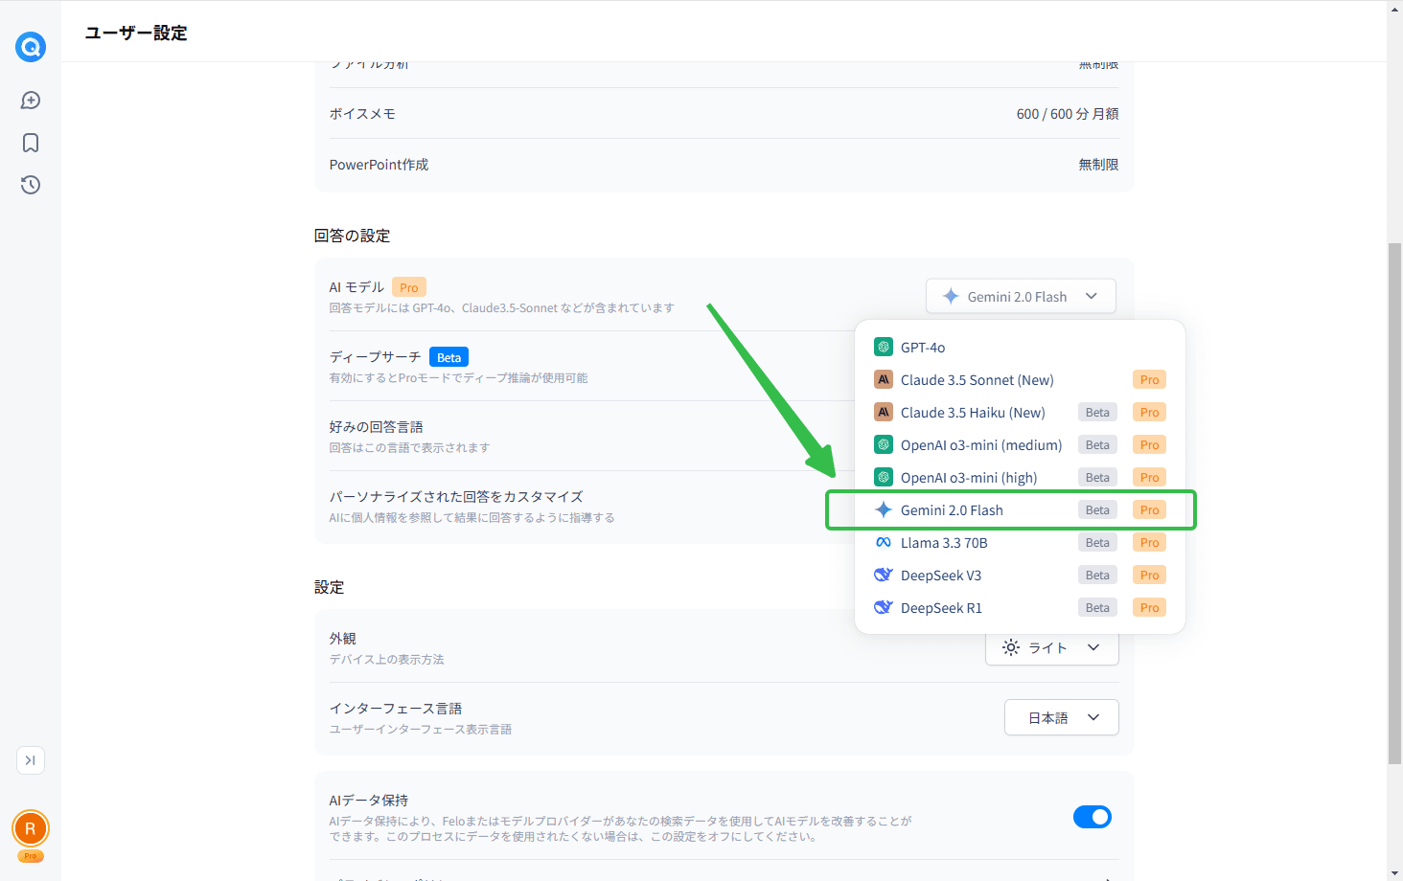1403x881 pixels.
Task: Click PowerPoint作成 label
Action: tap(379, 165)
